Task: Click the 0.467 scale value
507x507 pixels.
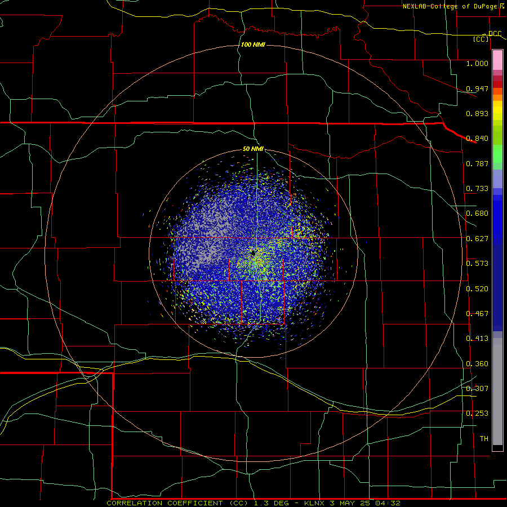Action: coord(477,314)
